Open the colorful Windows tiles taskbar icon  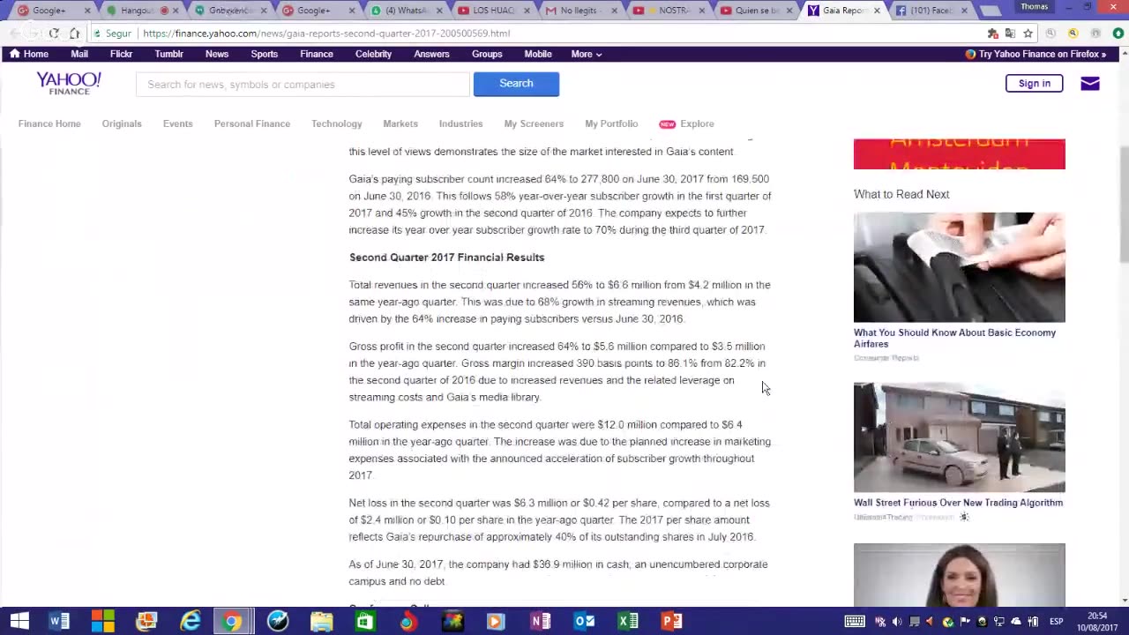[x=103, y=621]
